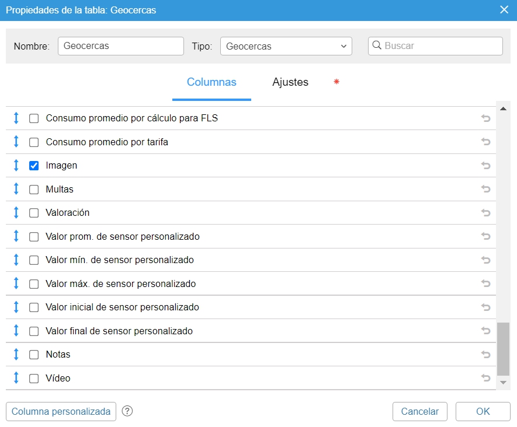Click the reset arrow for Vídeo row

click(485, 378)
